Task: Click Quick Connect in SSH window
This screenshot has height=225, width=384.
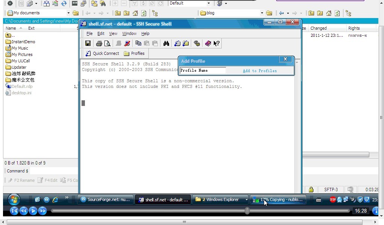Action: coord(102,53)
